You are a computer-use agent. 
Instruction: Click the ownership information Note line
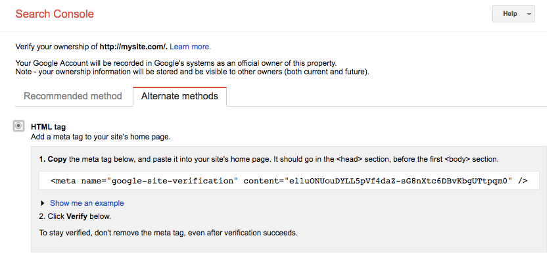pyautogui.click(x=192, y=71)
